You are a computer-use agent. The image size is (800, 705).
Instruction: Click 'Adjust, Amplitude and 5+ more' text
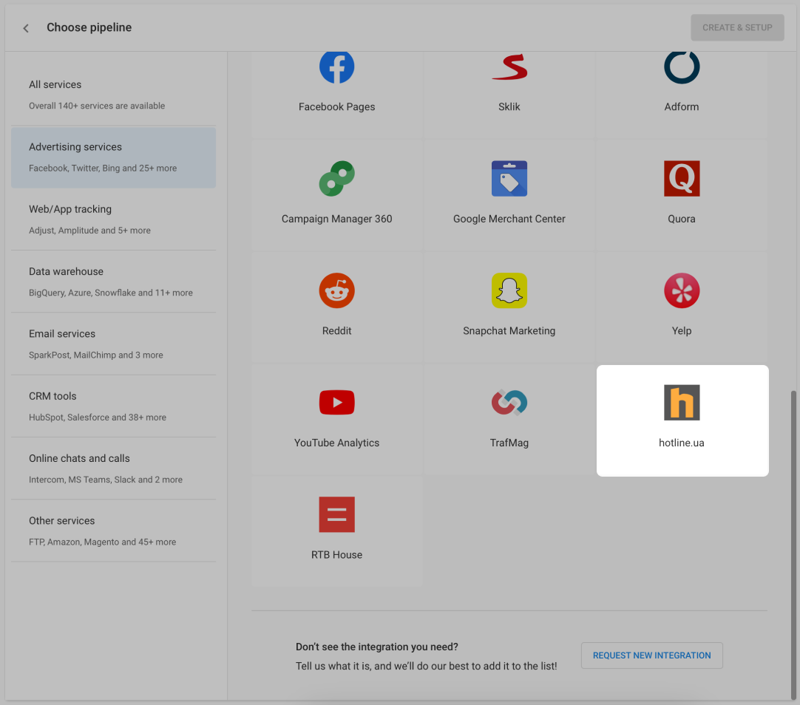tap(89, 231)
